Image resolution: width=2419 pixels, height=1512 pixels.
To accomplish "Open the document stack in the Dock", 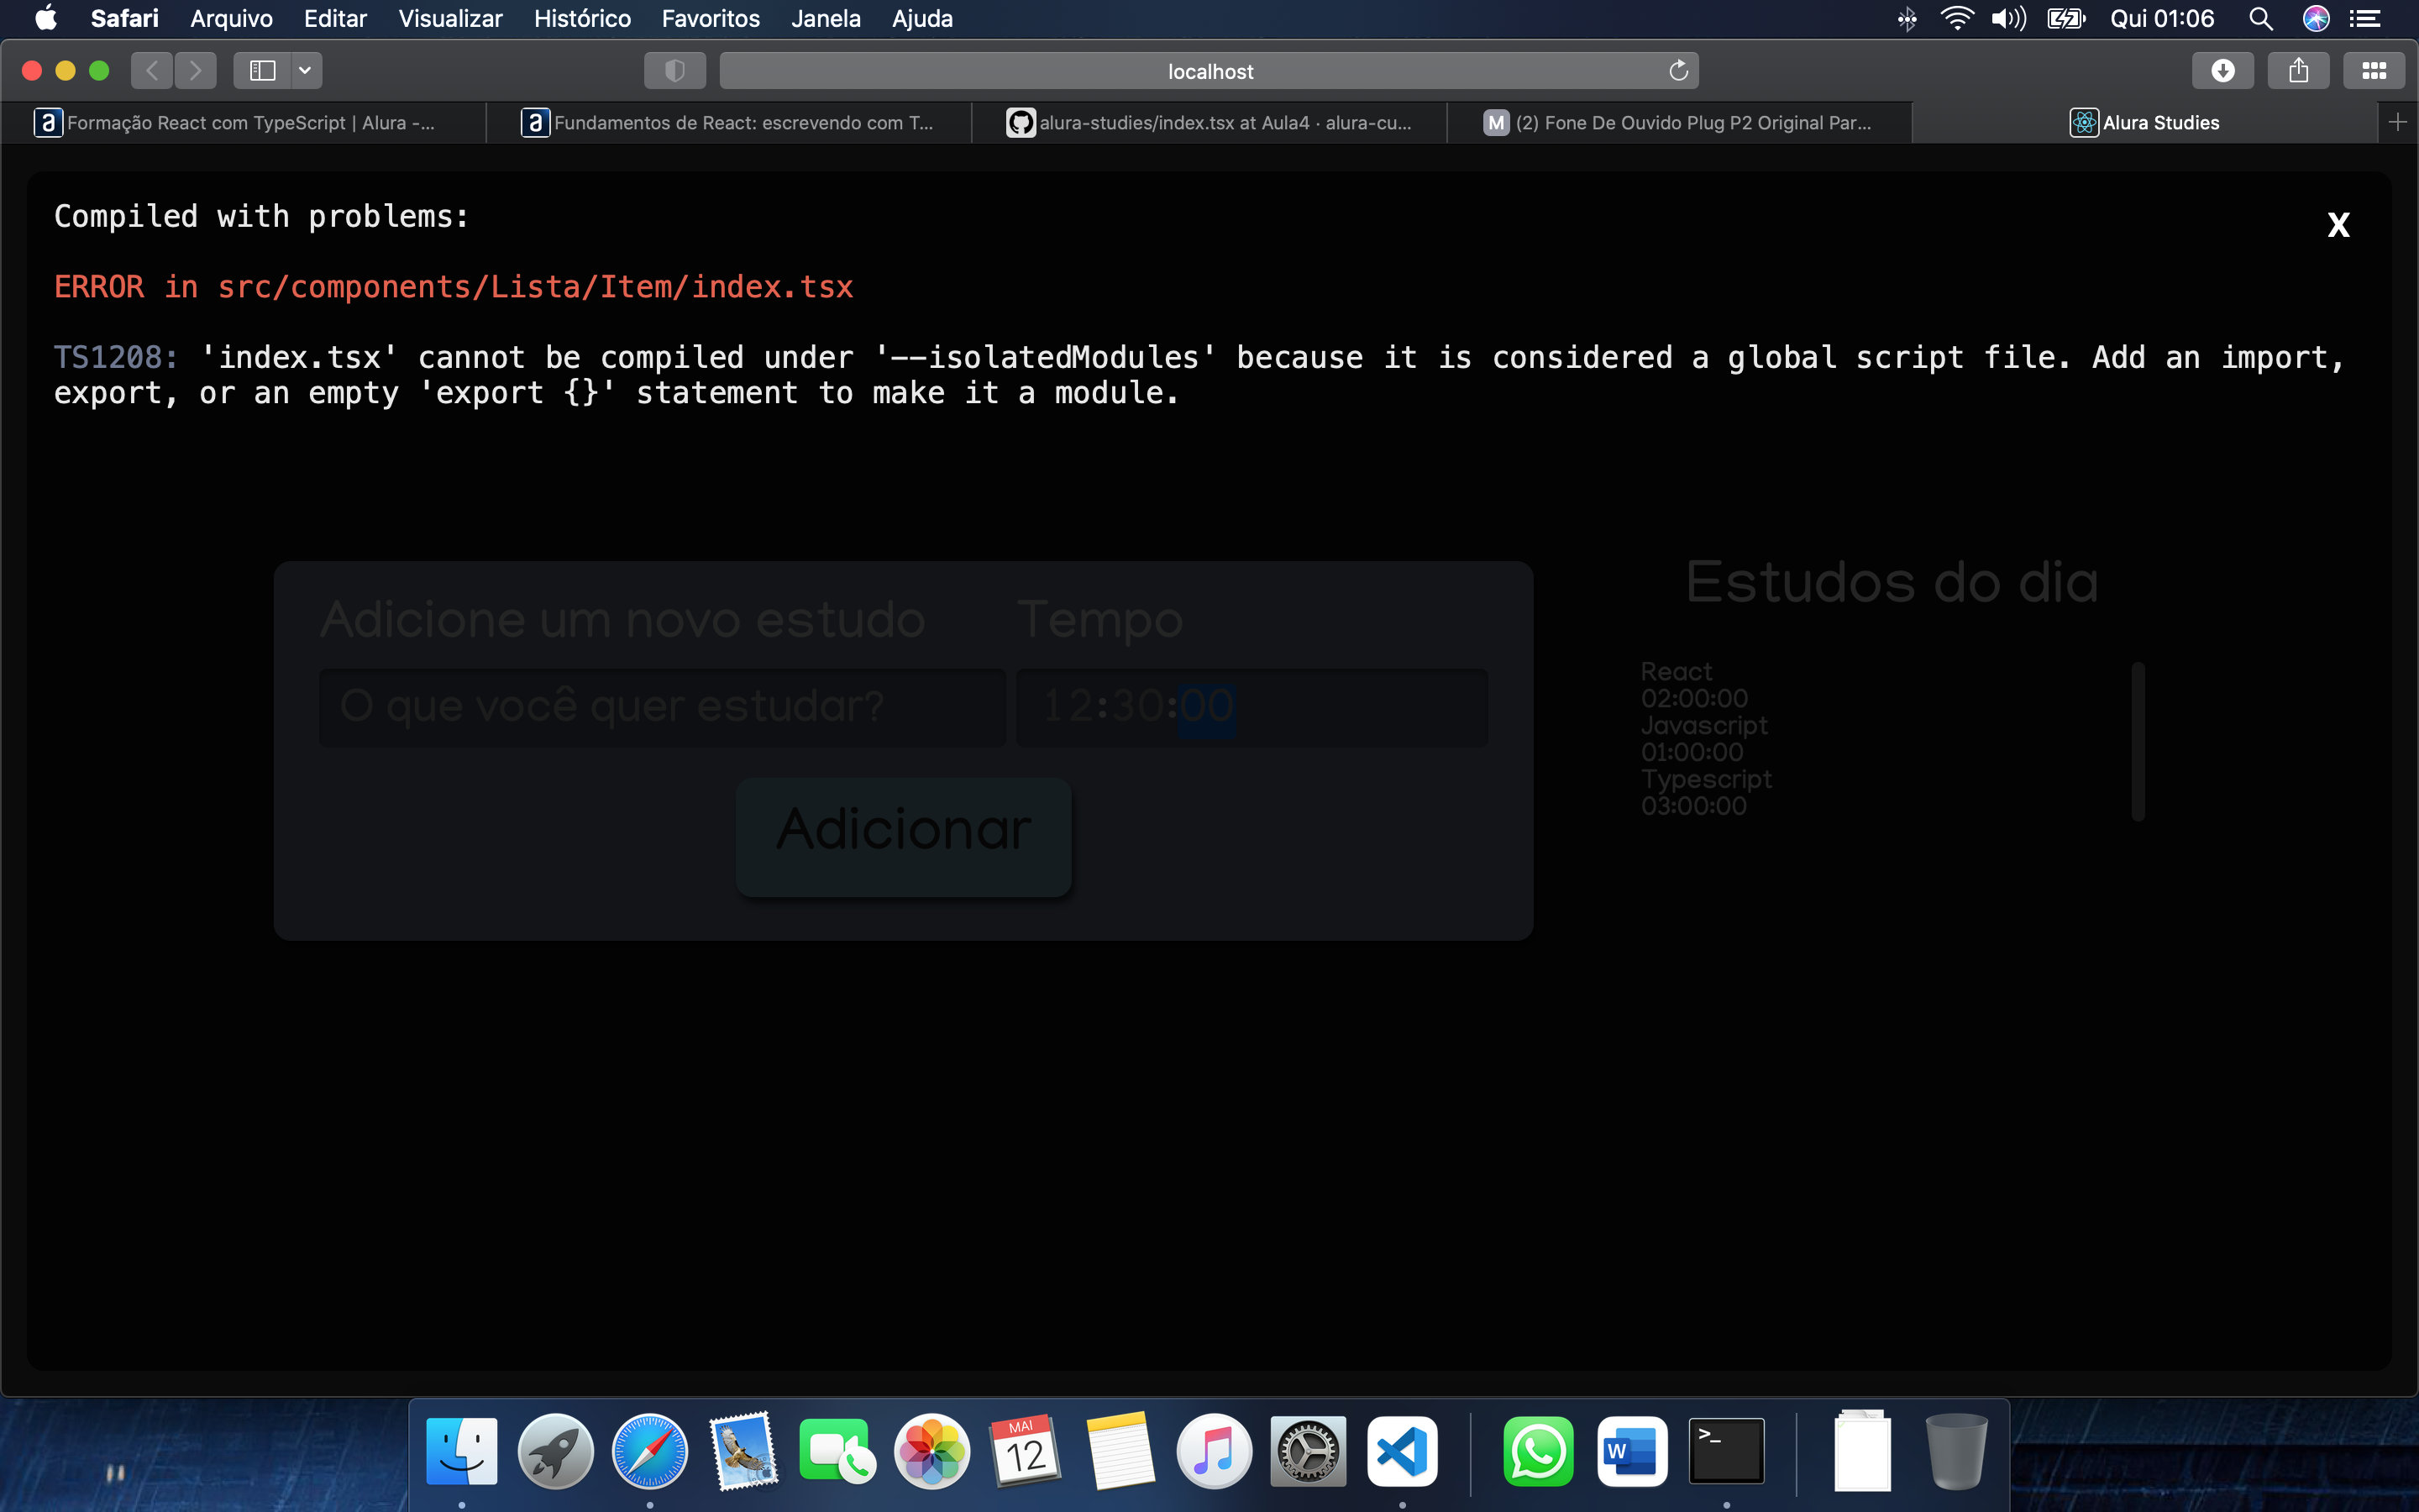I will (1862, 1451).
